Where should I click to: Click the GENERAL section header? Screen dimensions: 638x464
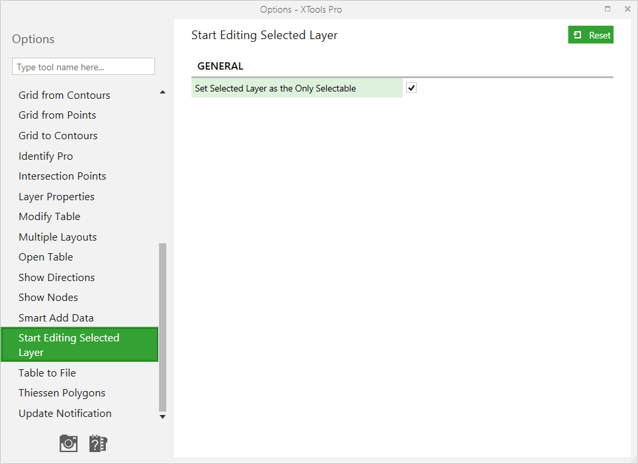click(x=220, y=66)
